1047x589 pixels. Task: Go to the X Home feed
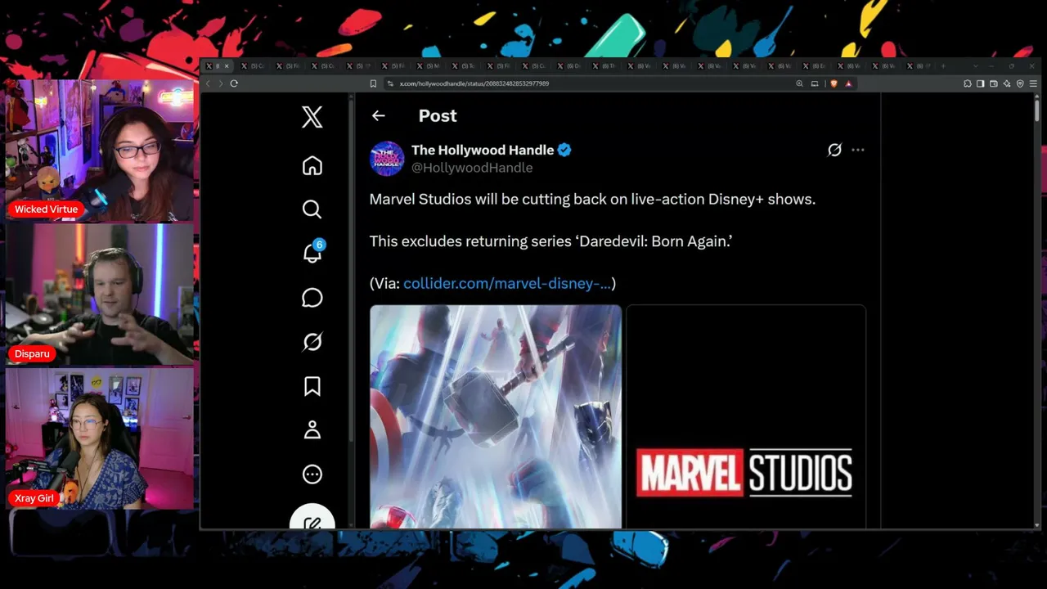[x=312, y=165]
